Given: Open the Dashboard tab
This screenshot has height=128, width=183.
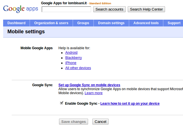Looking at the screenshot, I should point(17,23).
